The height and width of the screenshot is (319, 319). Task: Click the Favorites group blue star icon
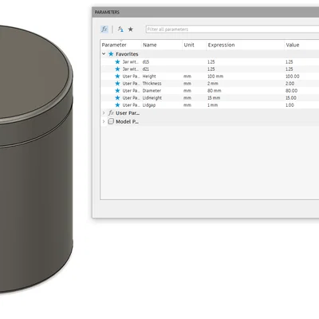[x=111, y=54]
